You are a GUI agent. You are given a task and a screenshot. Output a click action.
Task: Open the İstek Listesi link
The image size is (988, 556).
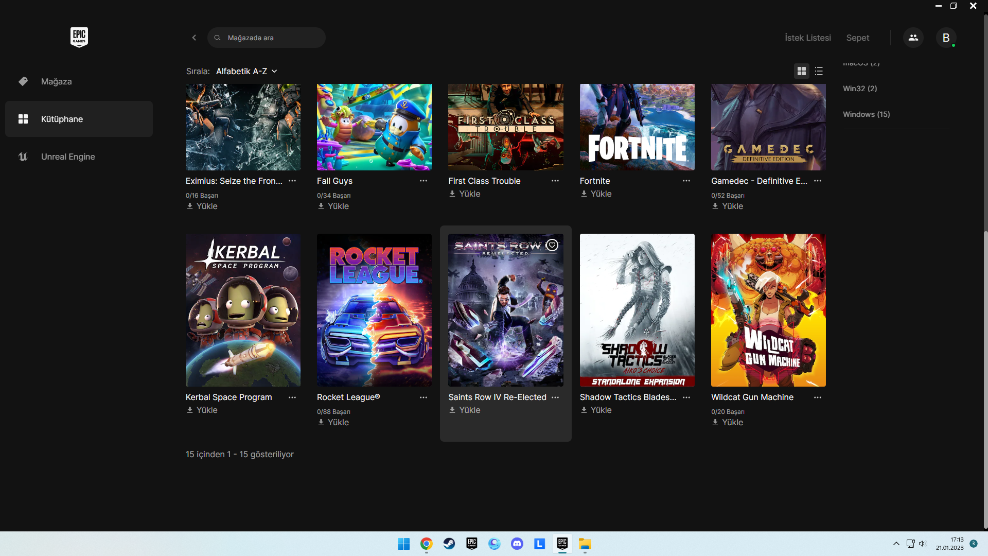(807, 38)
